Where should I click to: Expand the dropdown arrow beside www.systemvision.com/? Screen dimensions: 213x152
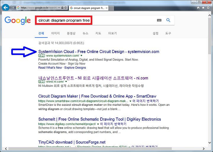[x=81, y=56]
